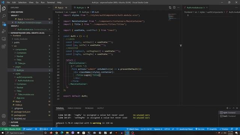
Task: Open editor more actions ellipsis
Action: point(178,7)
